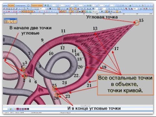Click the 1.00 мм value field
156x117 pixels.
[x=135, y=9]
